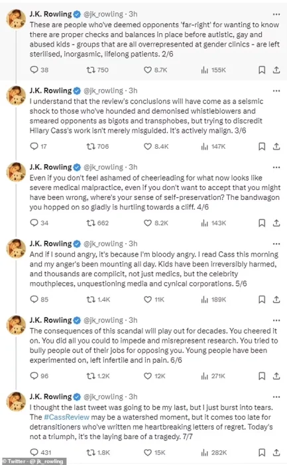This screenshot has width=287, height=465.
Task: Open the three-dot menu on the 5/6 tweet
Action: [276, 244]
